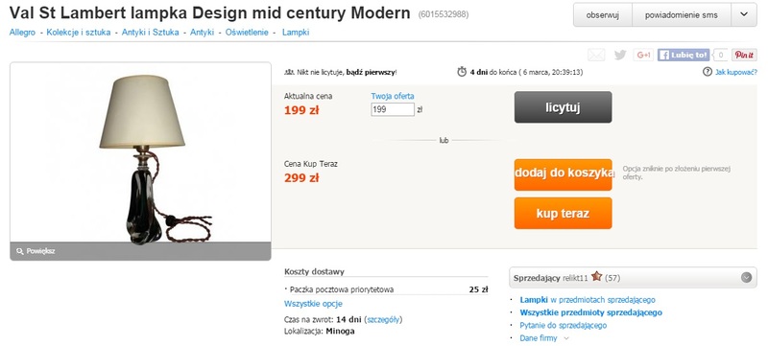
Task: Add the lamp with dodaj do koszyka
Action: [x=563, y=174]
